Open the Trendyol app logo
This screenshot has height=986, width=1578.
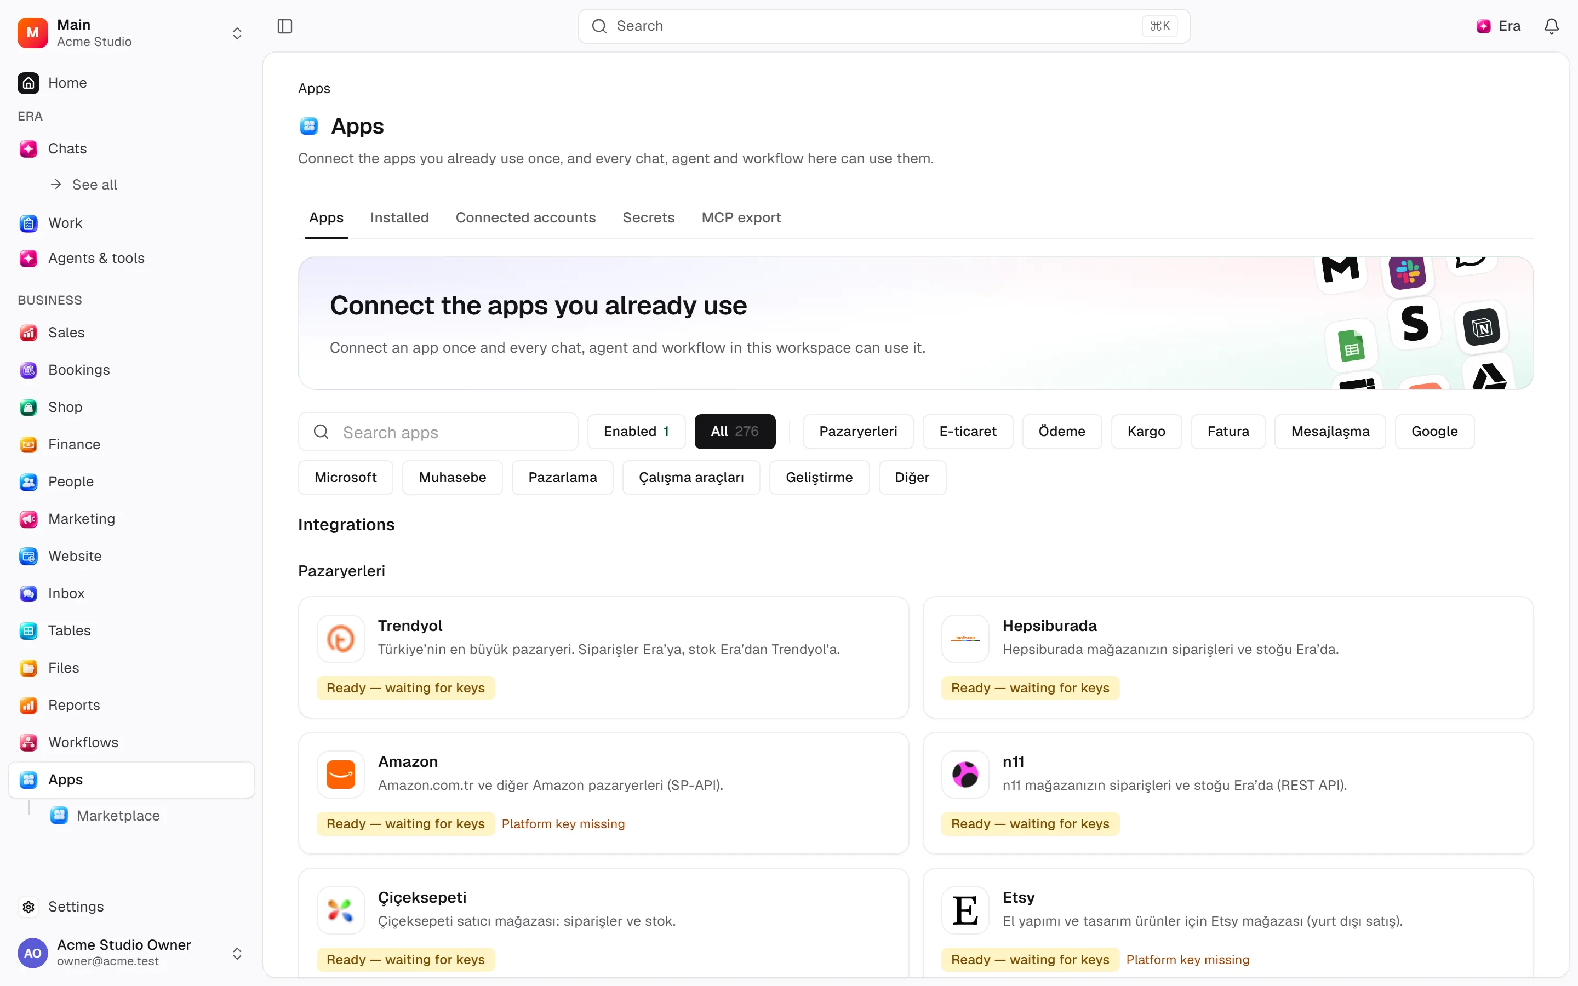340,638
